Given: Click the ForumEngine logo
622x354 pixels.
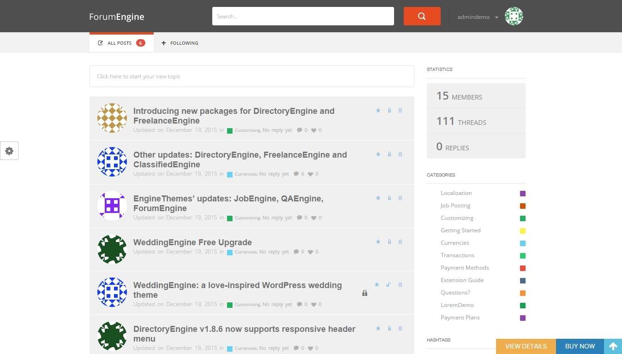Looking at the screenshot, I should pyautogui.click(x=117, y=17).
